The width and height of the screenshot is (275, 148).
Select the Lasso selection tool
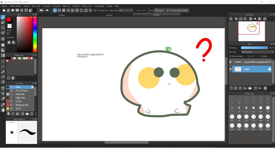[x=3, y=67]
